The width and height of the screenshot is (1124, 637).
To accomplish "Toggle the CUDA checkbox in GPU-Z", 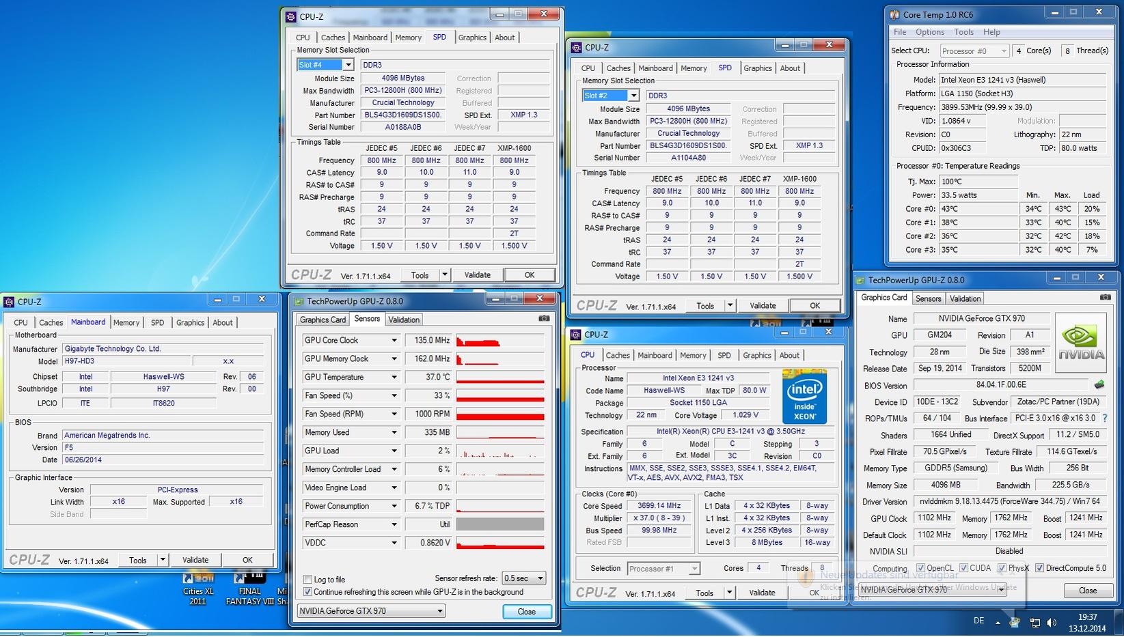I will (x=963, y=568).
